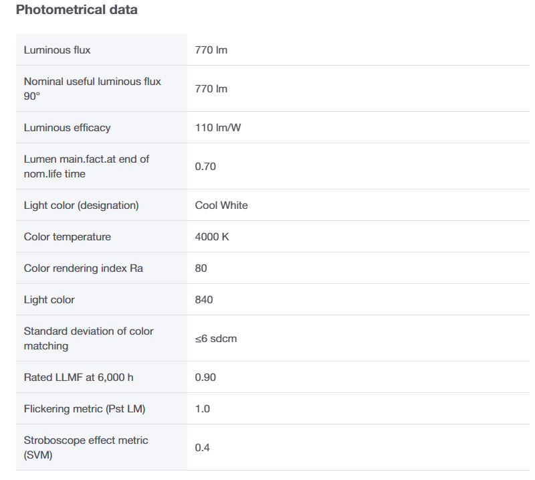Select the 840 light color value
This screenshot has height=480, width=535.
pos(204,300)
